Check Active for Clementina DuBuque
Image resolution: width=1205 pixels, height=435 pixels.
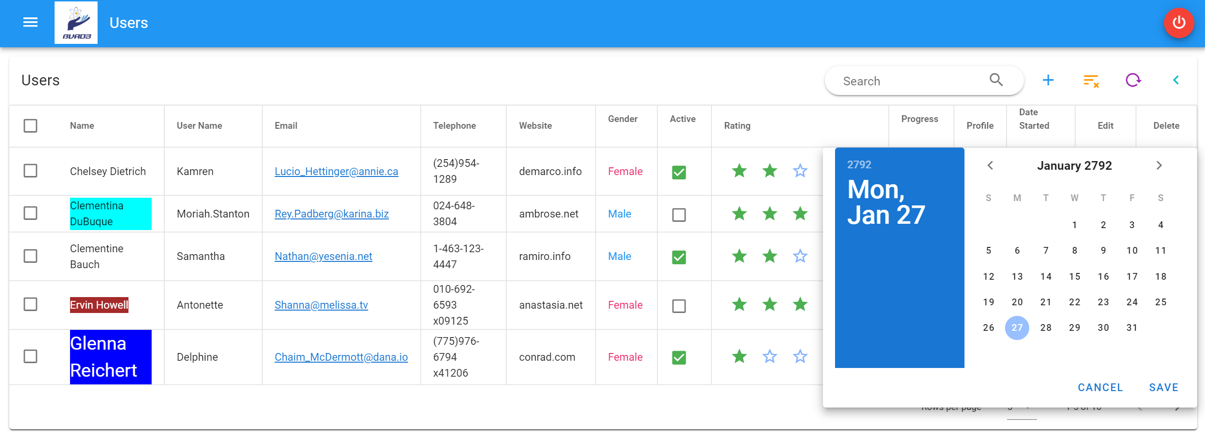679,215
